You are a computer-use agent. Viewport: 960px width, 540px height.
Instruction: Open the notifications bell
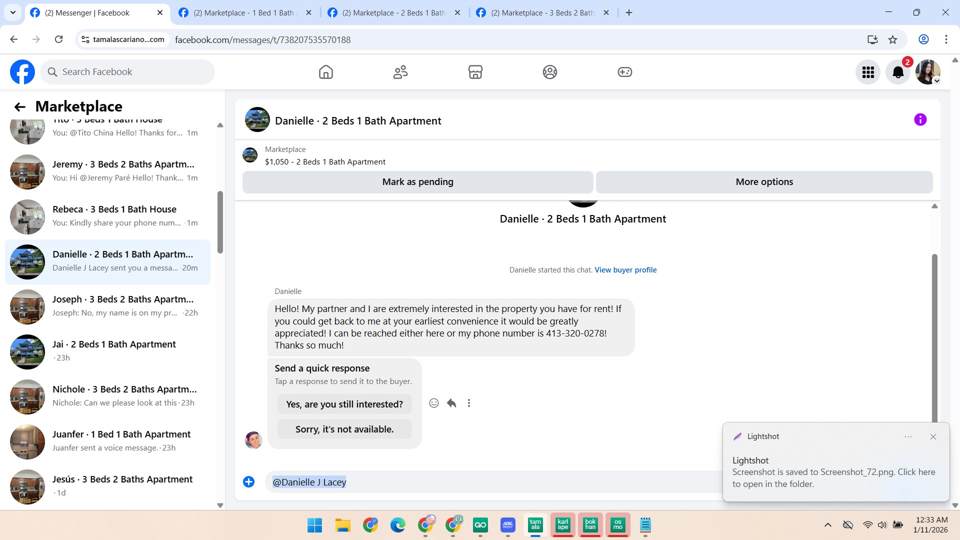tap(897, 72)
